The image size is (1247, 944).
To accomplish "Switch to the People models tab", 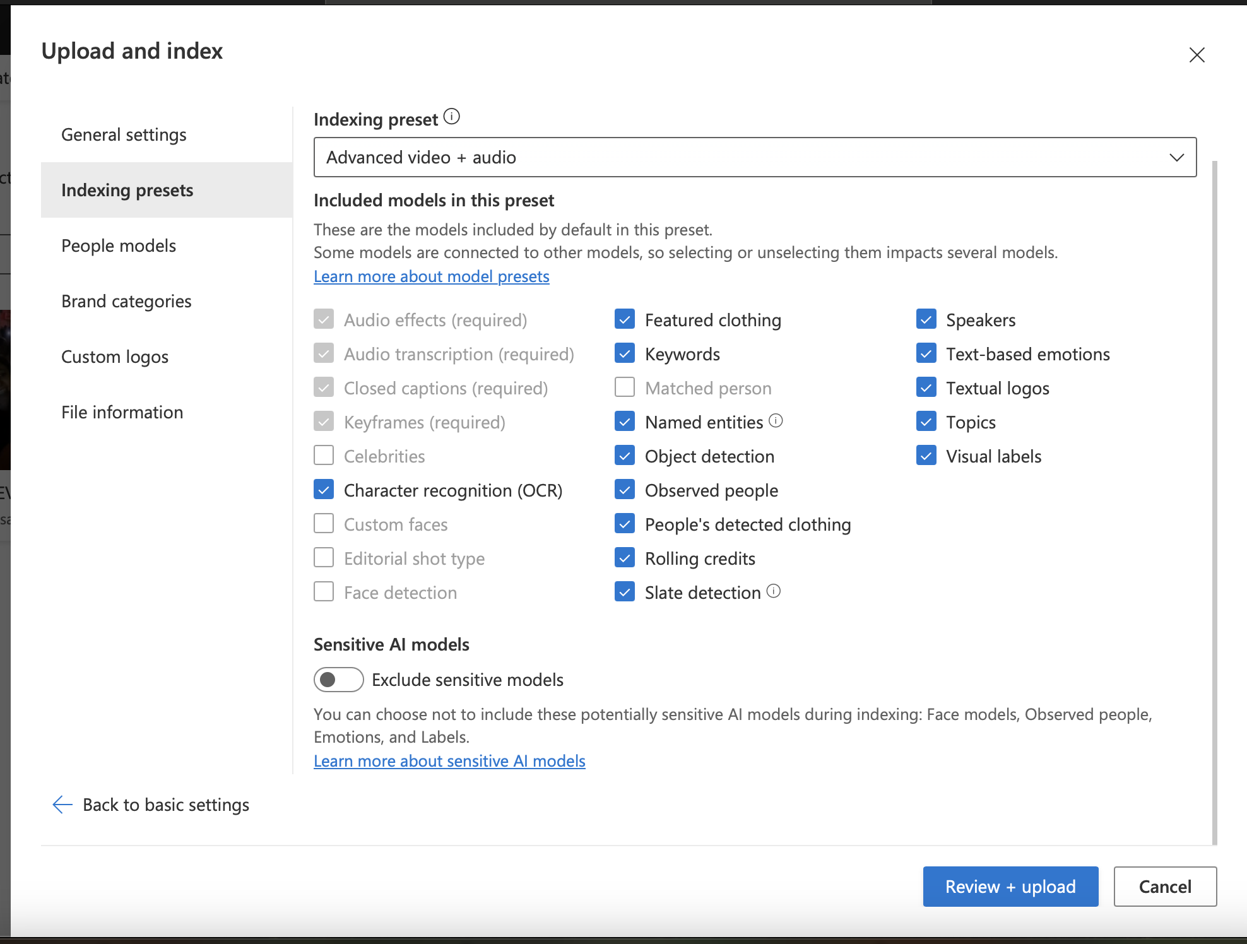I will point(119,245).
